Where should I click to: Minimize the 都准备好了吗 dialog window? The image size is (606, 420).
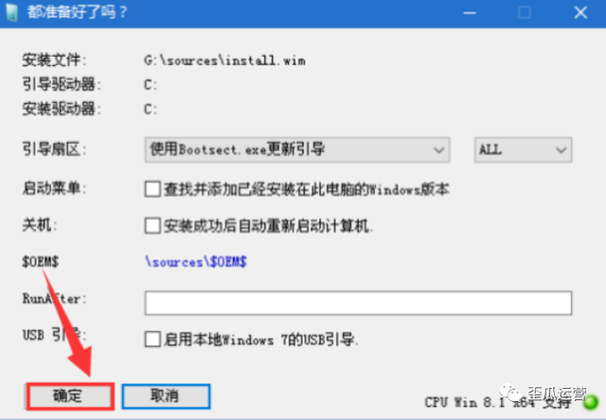[x=470, y=12]
